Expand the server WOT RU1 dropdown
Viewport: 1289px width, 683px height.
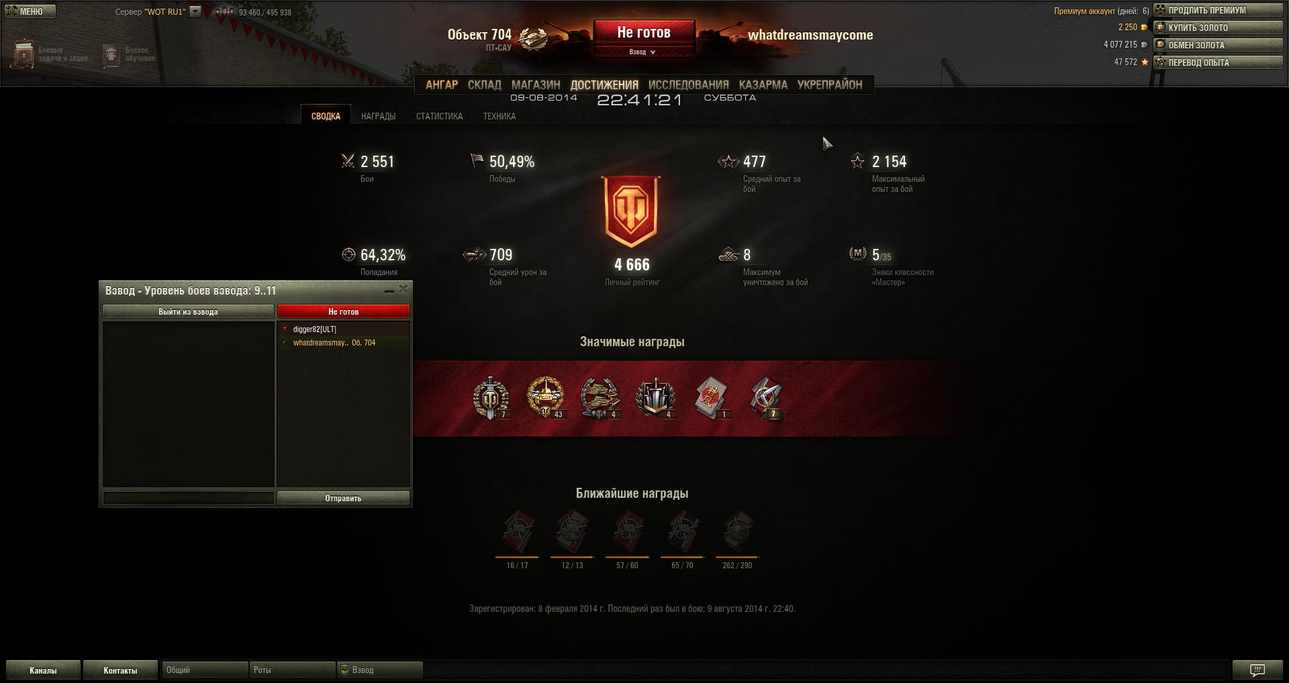(195, 11)
